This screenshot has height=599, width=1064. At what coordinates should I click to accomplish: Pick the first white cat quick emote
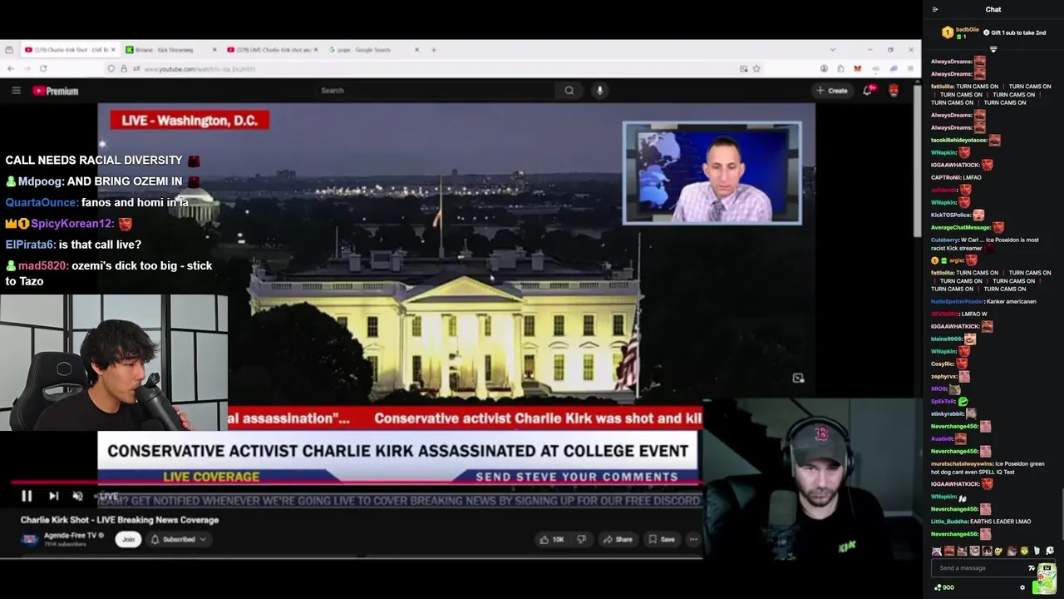click(937, 551)
